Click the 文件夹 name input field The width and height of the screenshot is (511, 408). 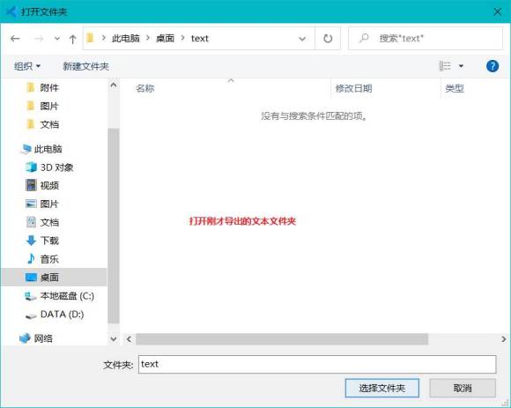(x=317, y=364)
